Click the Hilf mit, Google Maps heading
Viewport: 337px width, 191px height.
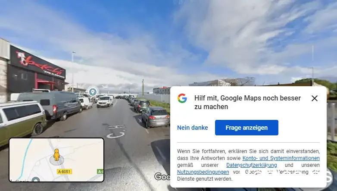(247, 102)
